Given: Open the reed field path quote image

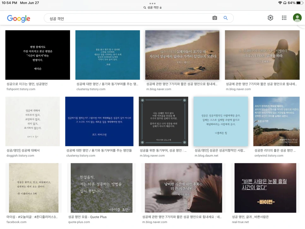Looking at the screenshot, I should click(276, 121).
